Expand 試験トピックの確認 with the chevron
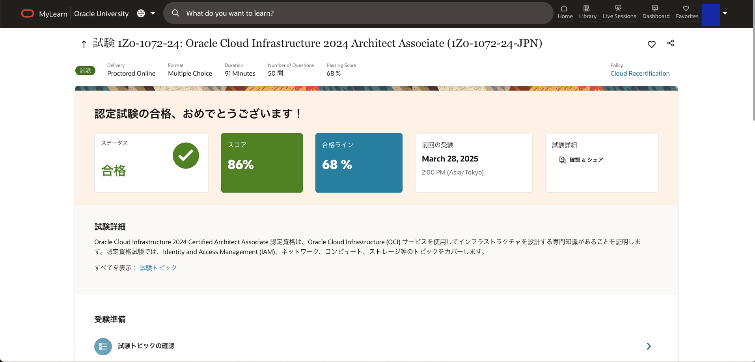Image resolution: width=755 pixels, height=362 pixels. click(x=649, y=346)
